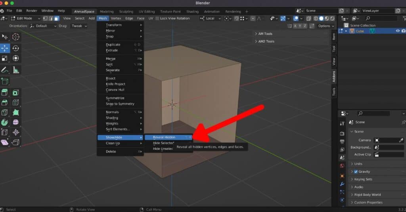Select the Bevel tool
Image resolution: width=406 pixels, height=212 pixels.
(5, 102)
